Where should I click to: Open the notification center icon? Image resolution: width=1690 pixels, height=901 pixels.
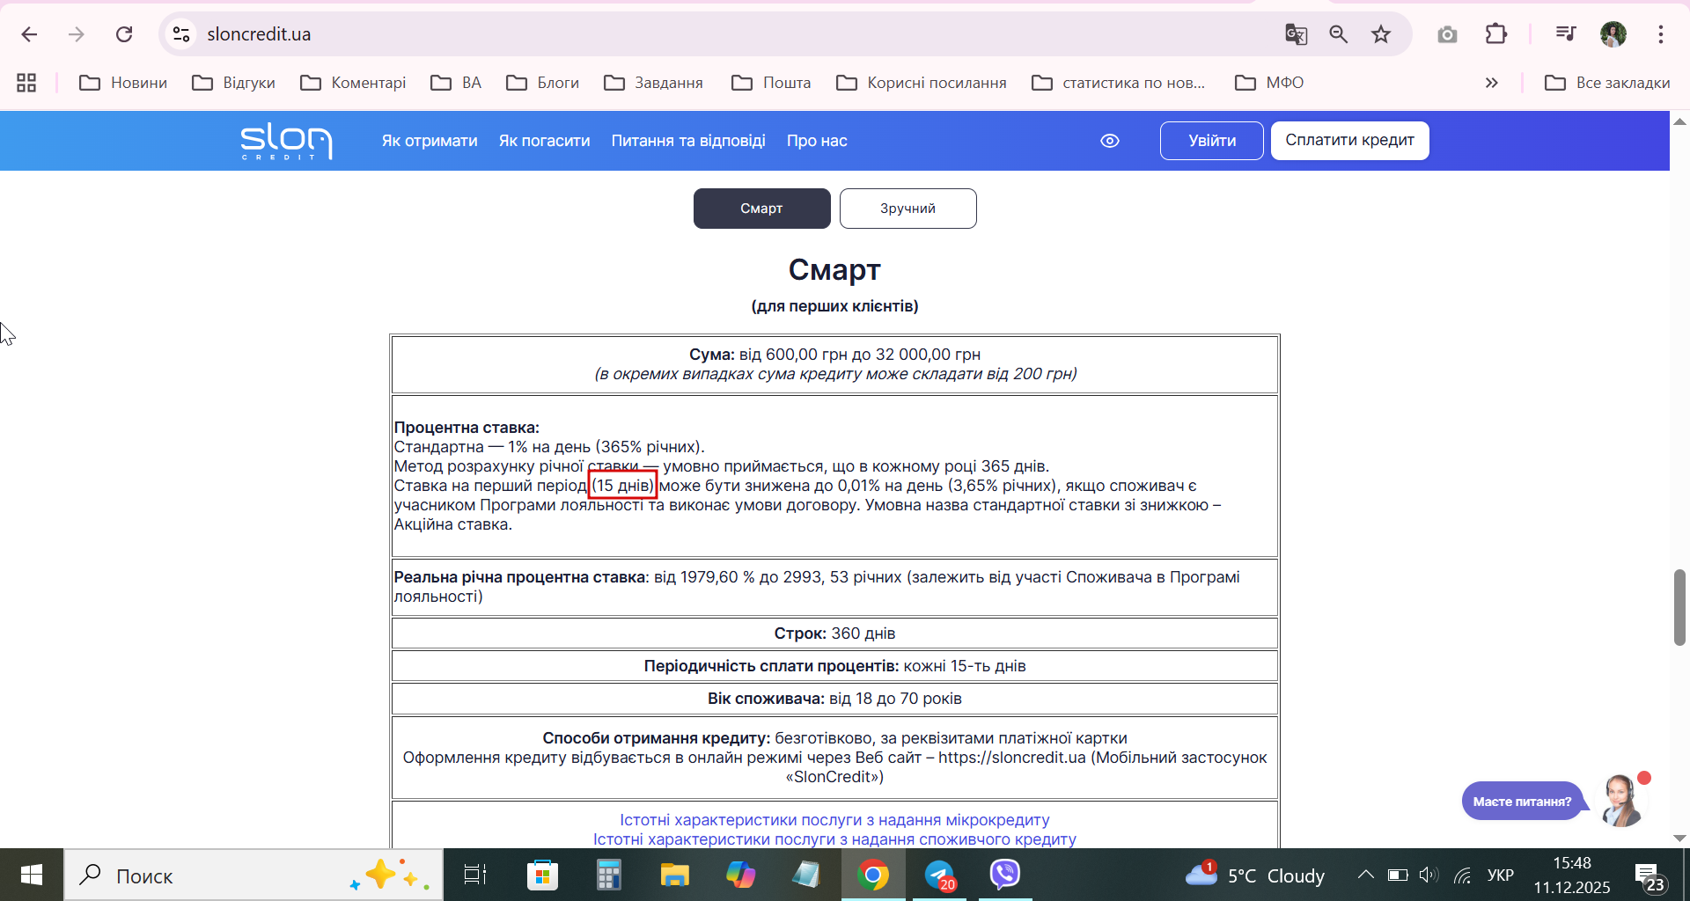(x=1650, y=875)
